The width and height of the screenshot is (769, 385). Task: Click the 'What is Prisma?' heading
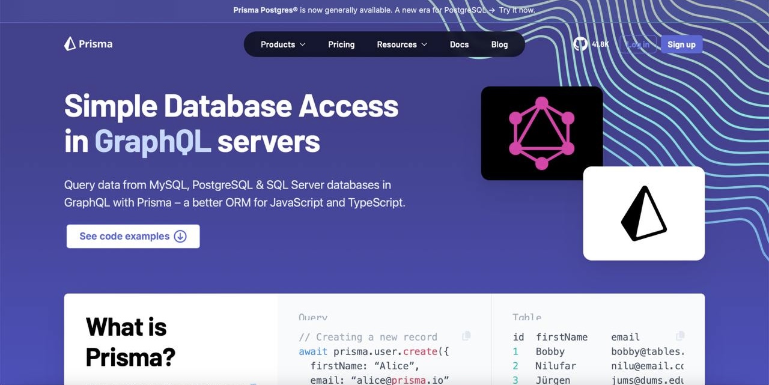(x=130, y=342)
